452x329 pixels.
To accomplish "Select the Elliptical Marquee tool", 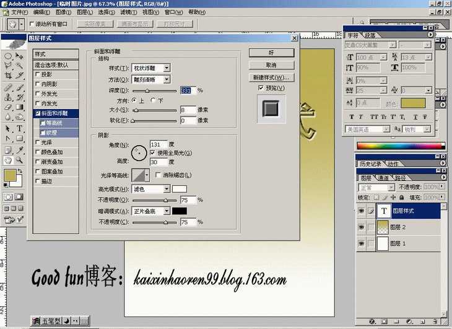I will 8,56.
